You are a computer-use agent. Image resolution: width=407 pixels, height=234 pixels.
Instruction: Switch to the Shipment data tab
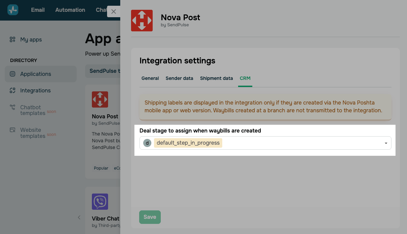217,78
